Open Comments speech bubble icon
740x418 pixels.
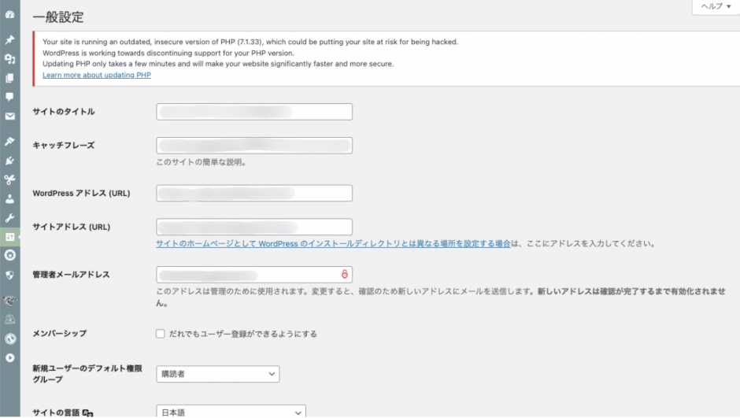click(9, 97)
